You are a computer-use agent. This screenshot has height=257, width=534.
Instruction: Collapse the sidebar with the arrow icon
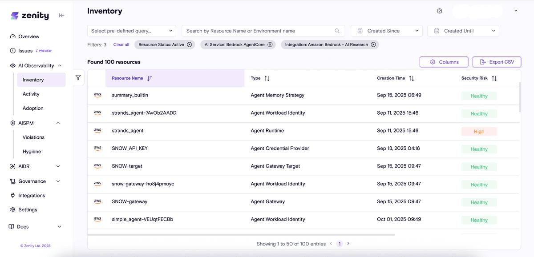(x=62, y=16)
